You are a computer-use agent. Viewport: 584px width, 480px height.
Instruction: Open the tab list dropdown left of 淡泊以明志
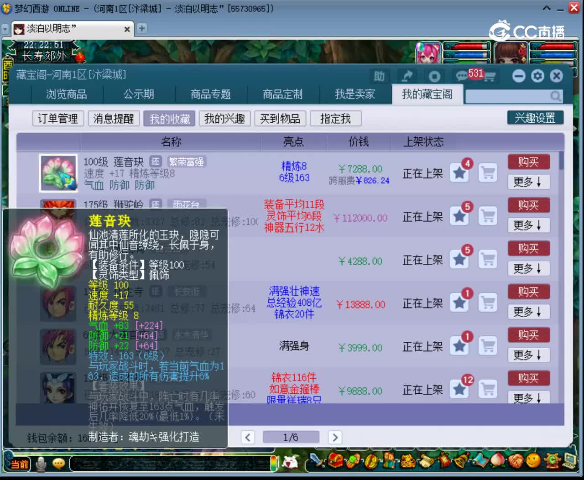click(x=5, y=29)
